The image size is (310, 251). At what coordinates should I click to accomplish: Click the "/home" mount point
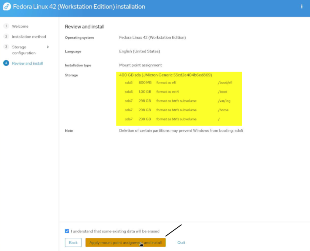point(223,110)
